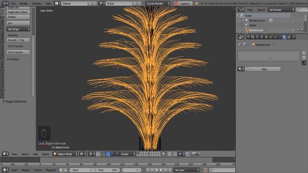This screenshot has height=173, width=308.
Task: Open the Set Origin dropdown
Action: pyautogui.click(x=18, y=29)
